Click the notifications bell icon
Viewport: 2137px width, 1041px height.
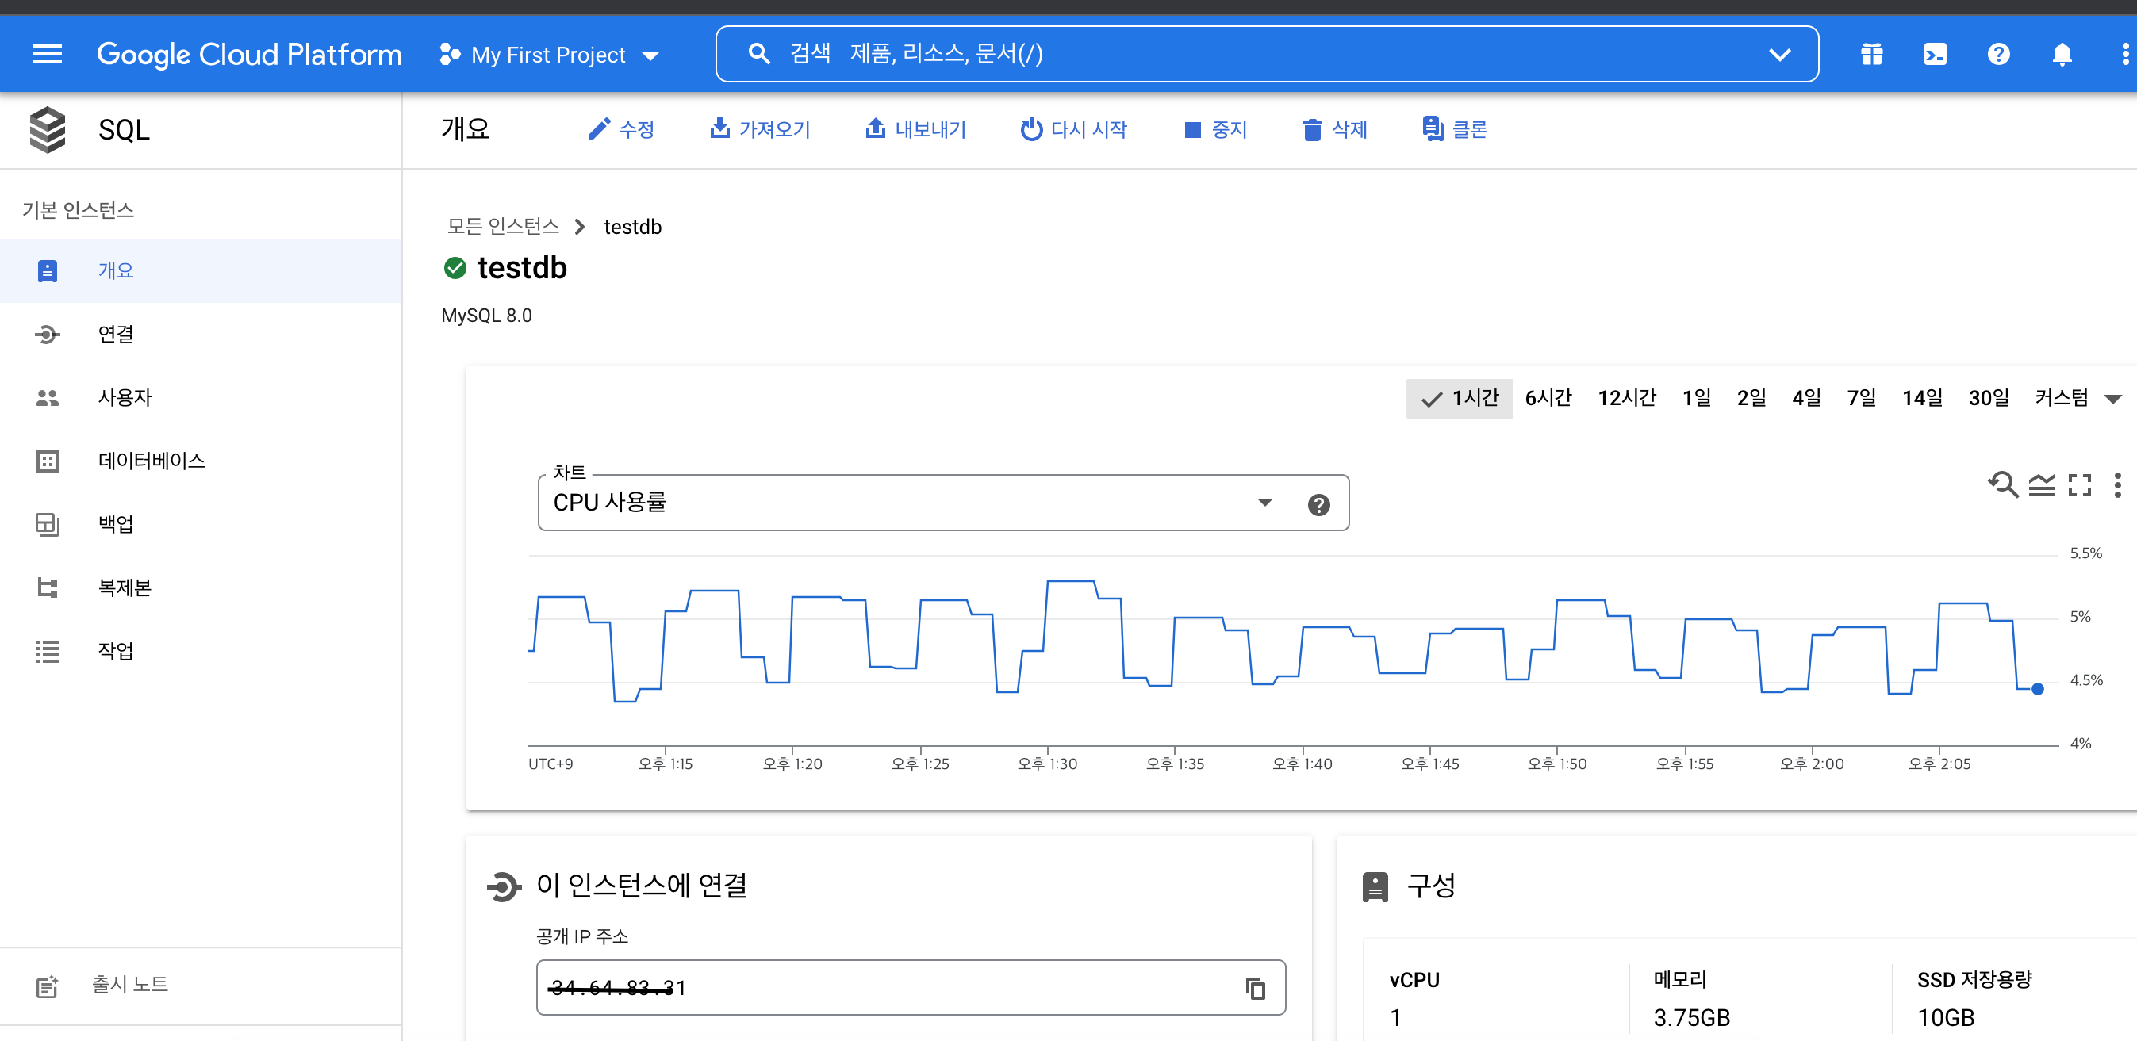point(2062,55)
